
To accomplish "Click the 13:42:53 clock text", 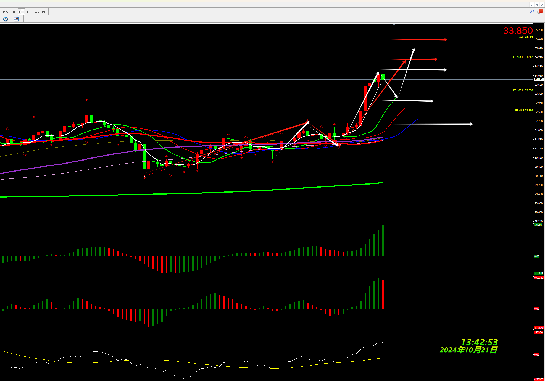I will [x=479, y=342].
